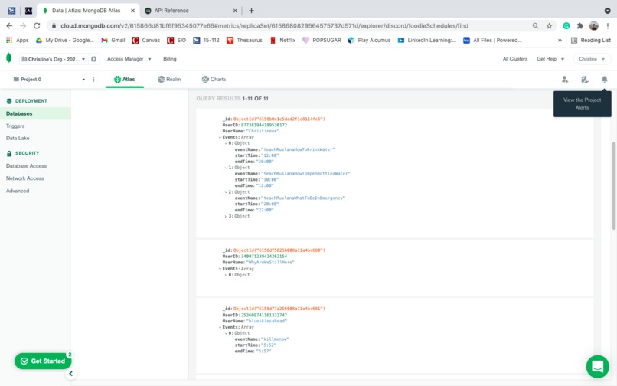Viewport: 617px width, 386px height.
Task: Open the chat support bubble icon
Action: click(x=597, y=366)
